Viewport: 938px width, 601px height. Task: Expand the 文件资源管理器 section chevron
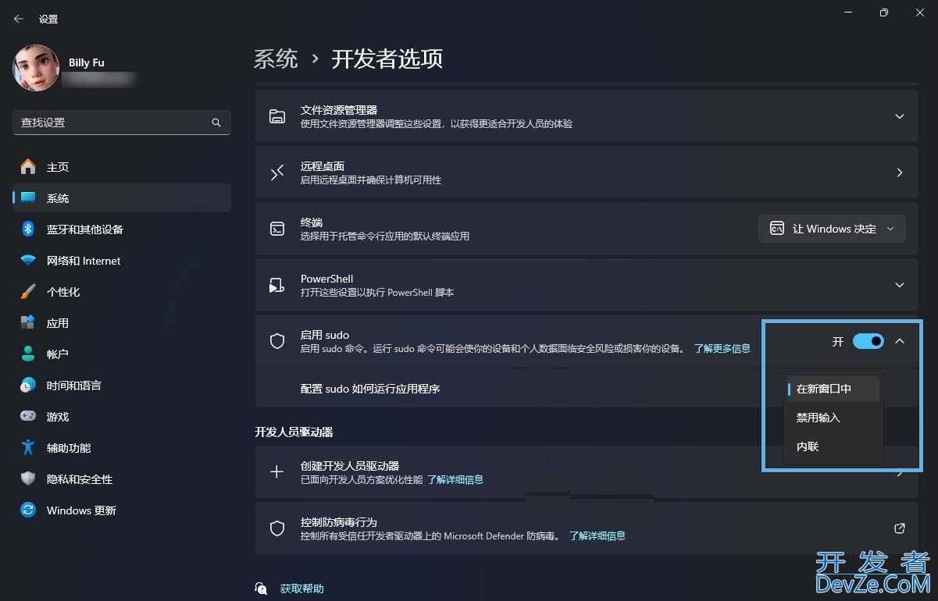(x=900, y=116)
